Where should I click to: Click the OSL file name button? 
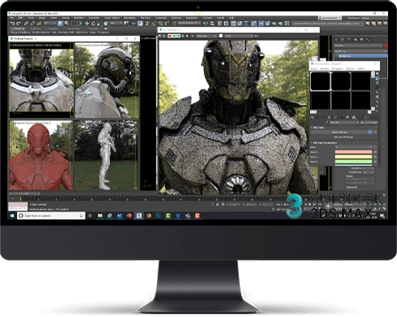click(339, 132)
